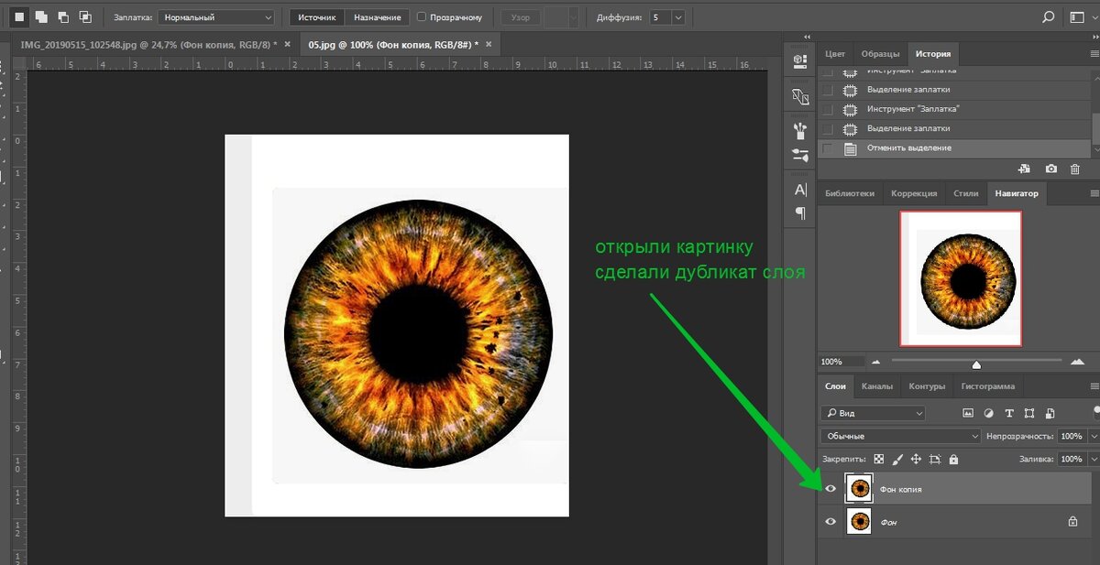Click the Назначение button
This screenshot has height=565, width=1100.
click(378, 16)
